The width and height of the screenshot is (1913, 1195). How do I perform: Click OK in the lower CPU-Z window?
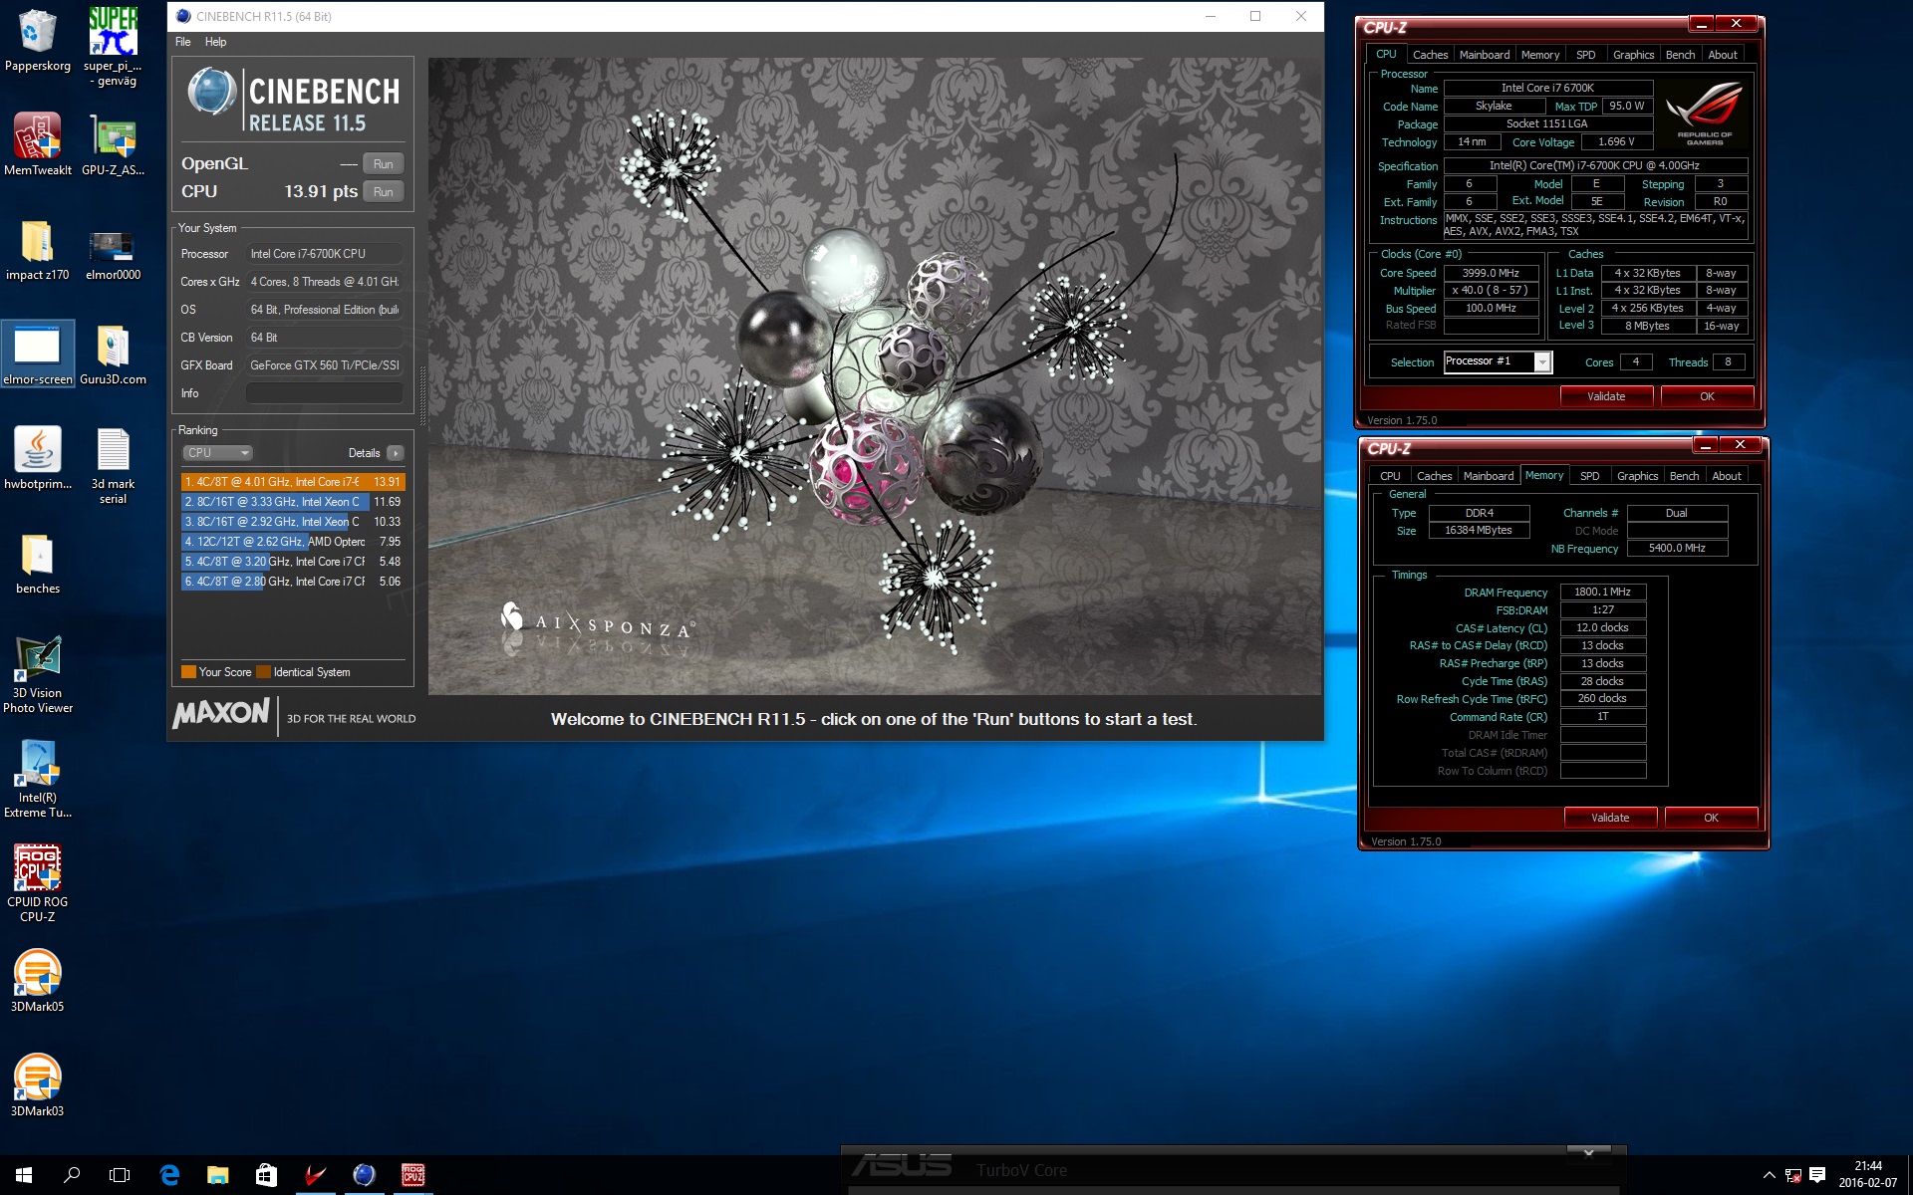click(1711, 818)
